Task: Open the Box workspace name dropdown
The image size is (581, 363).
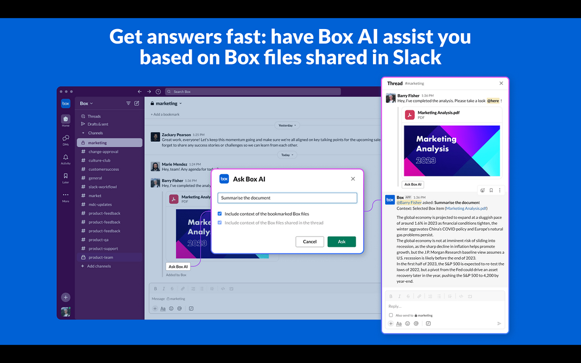Action: point(87,103)
